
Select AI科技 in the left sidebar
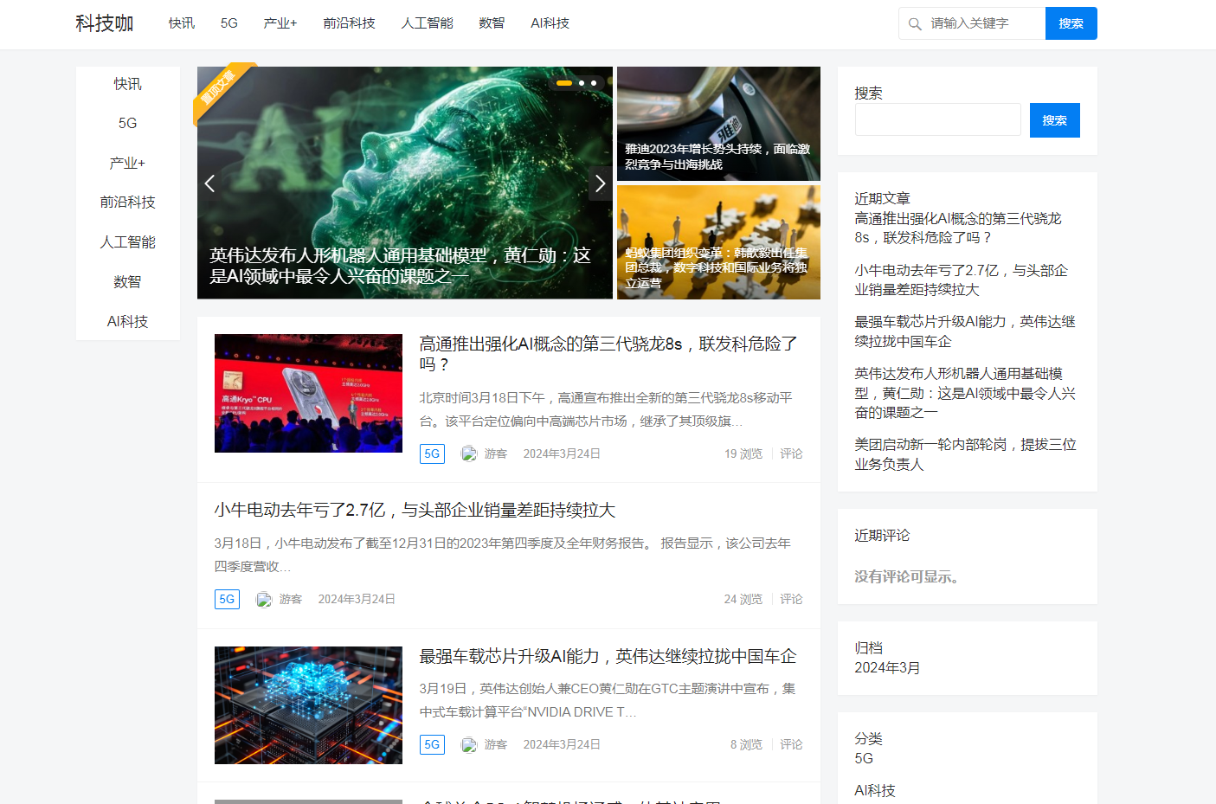coord(128,321)
